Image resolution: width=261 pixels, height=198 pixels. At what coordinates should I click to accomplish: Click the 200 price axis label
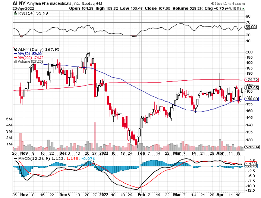(x=249, y=52)
